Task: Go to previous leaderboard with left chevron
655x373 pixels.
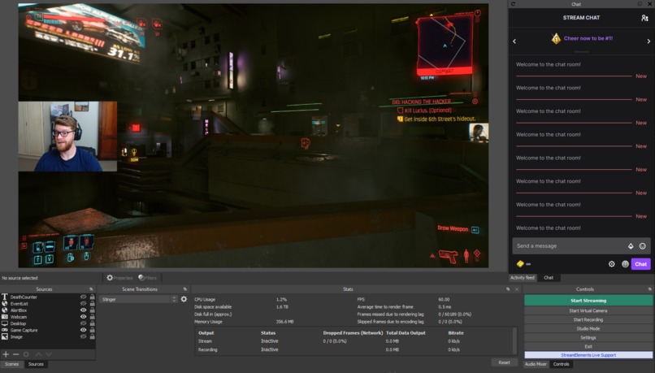Action: [x=514, y=41]
